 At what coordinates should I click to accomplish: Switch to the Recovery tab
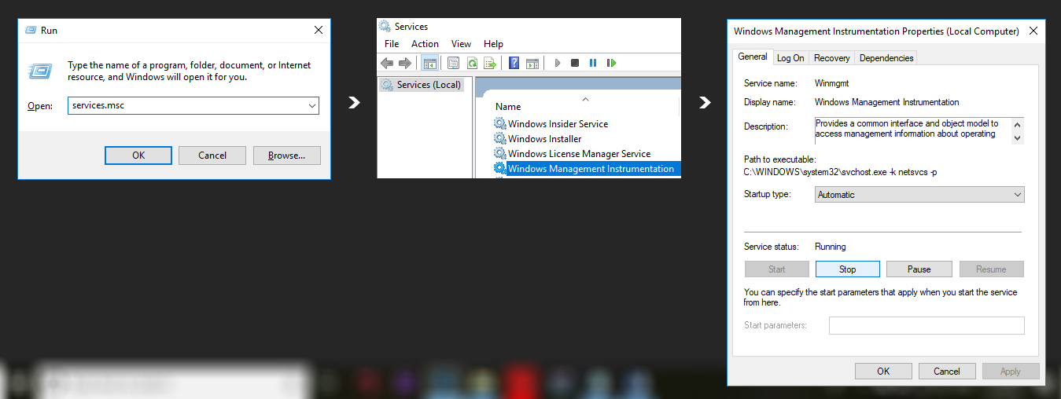(831, 58)
